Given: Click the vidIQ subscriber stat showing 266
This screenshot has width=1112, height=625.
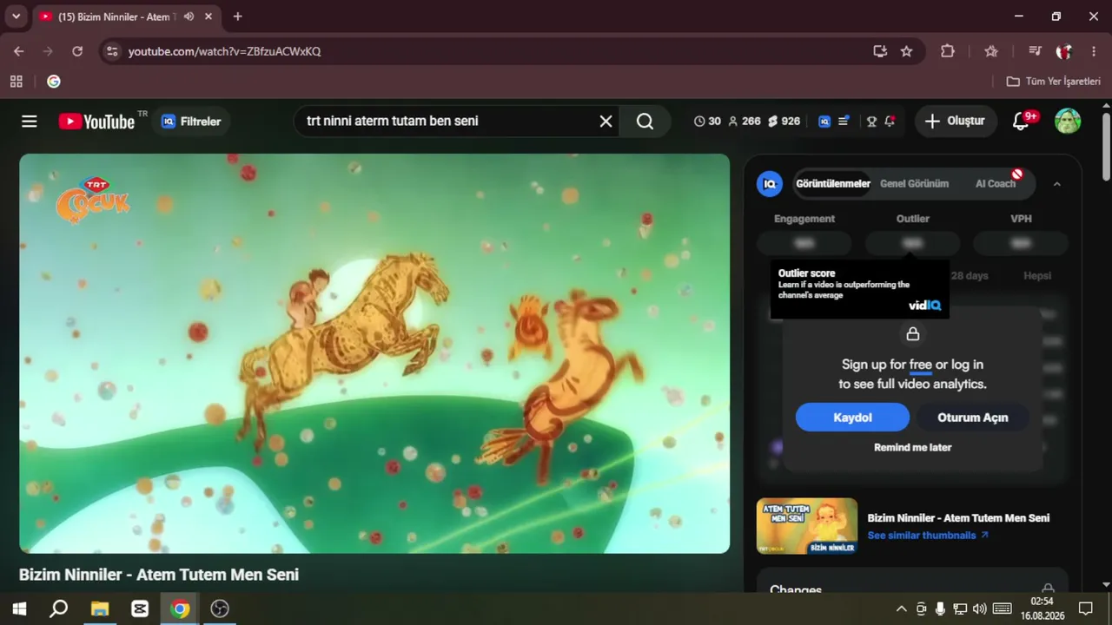Looking at the screenshot, I should [745, 122].
